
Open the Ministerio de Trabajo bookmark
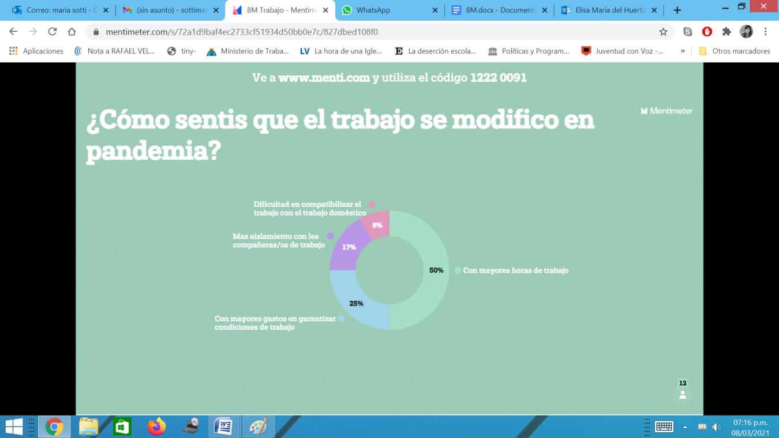pyautogui.click(x=248, y=51)
